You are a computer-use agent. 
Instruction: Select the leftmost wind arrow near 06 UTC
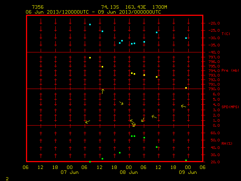(88, 122)
